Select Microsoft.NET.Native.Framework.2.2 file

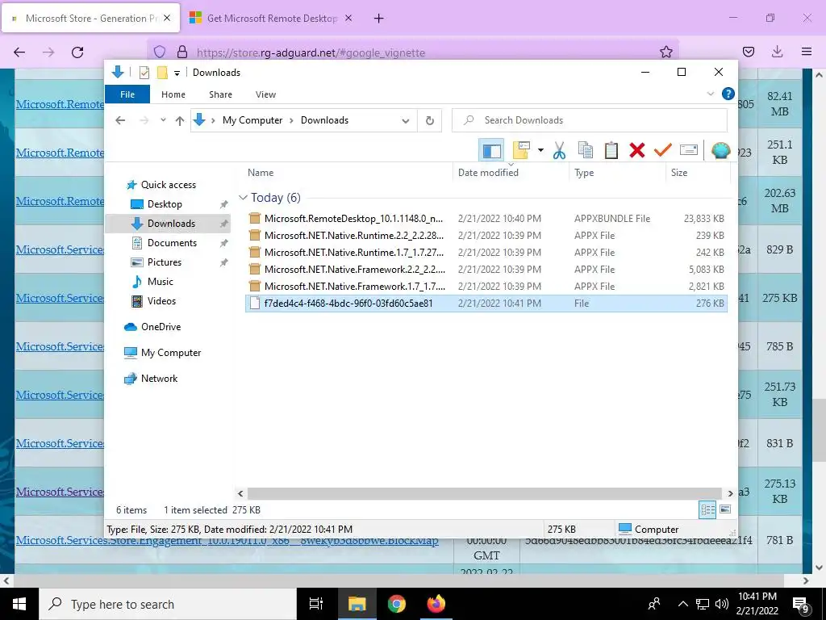click(486, 269)
